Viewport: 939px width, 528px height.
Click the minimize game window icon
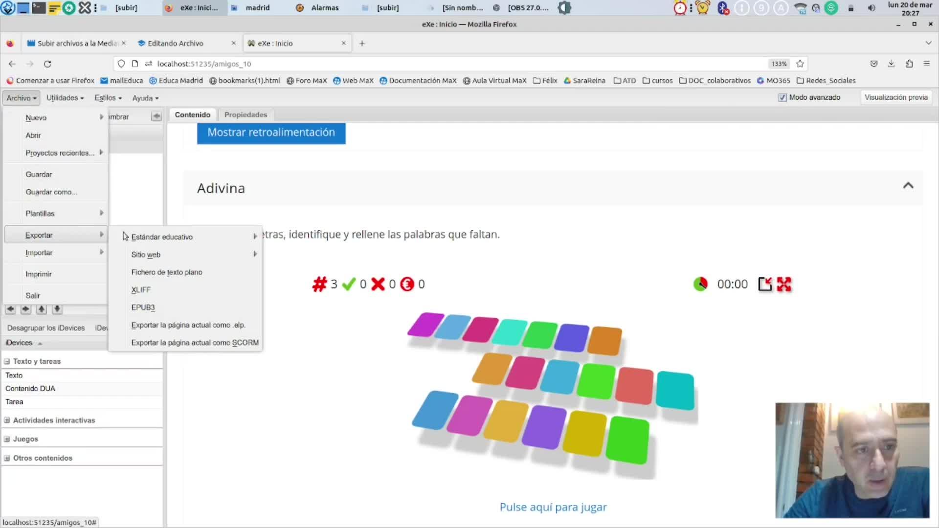[765, 284]
